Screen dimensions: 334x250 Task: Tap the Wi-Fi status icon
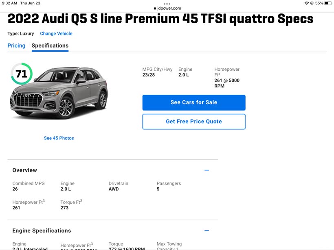(306, 3)
